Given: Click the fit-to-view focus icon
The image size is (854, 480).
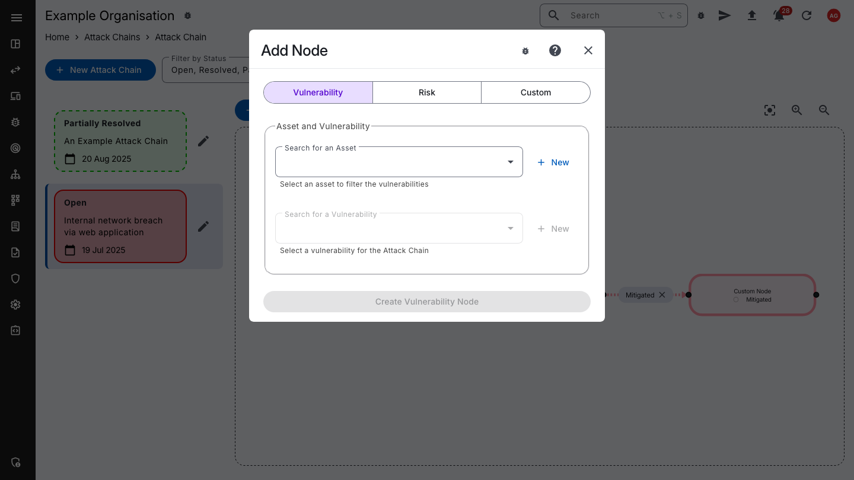Looking at the screenshot, I should (x=769, y=110).
